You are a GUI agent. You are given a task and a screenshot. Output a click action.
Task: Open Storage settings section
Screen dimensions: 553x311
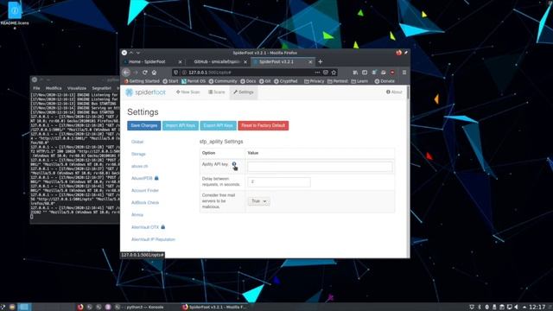click(x=138, y=154)
